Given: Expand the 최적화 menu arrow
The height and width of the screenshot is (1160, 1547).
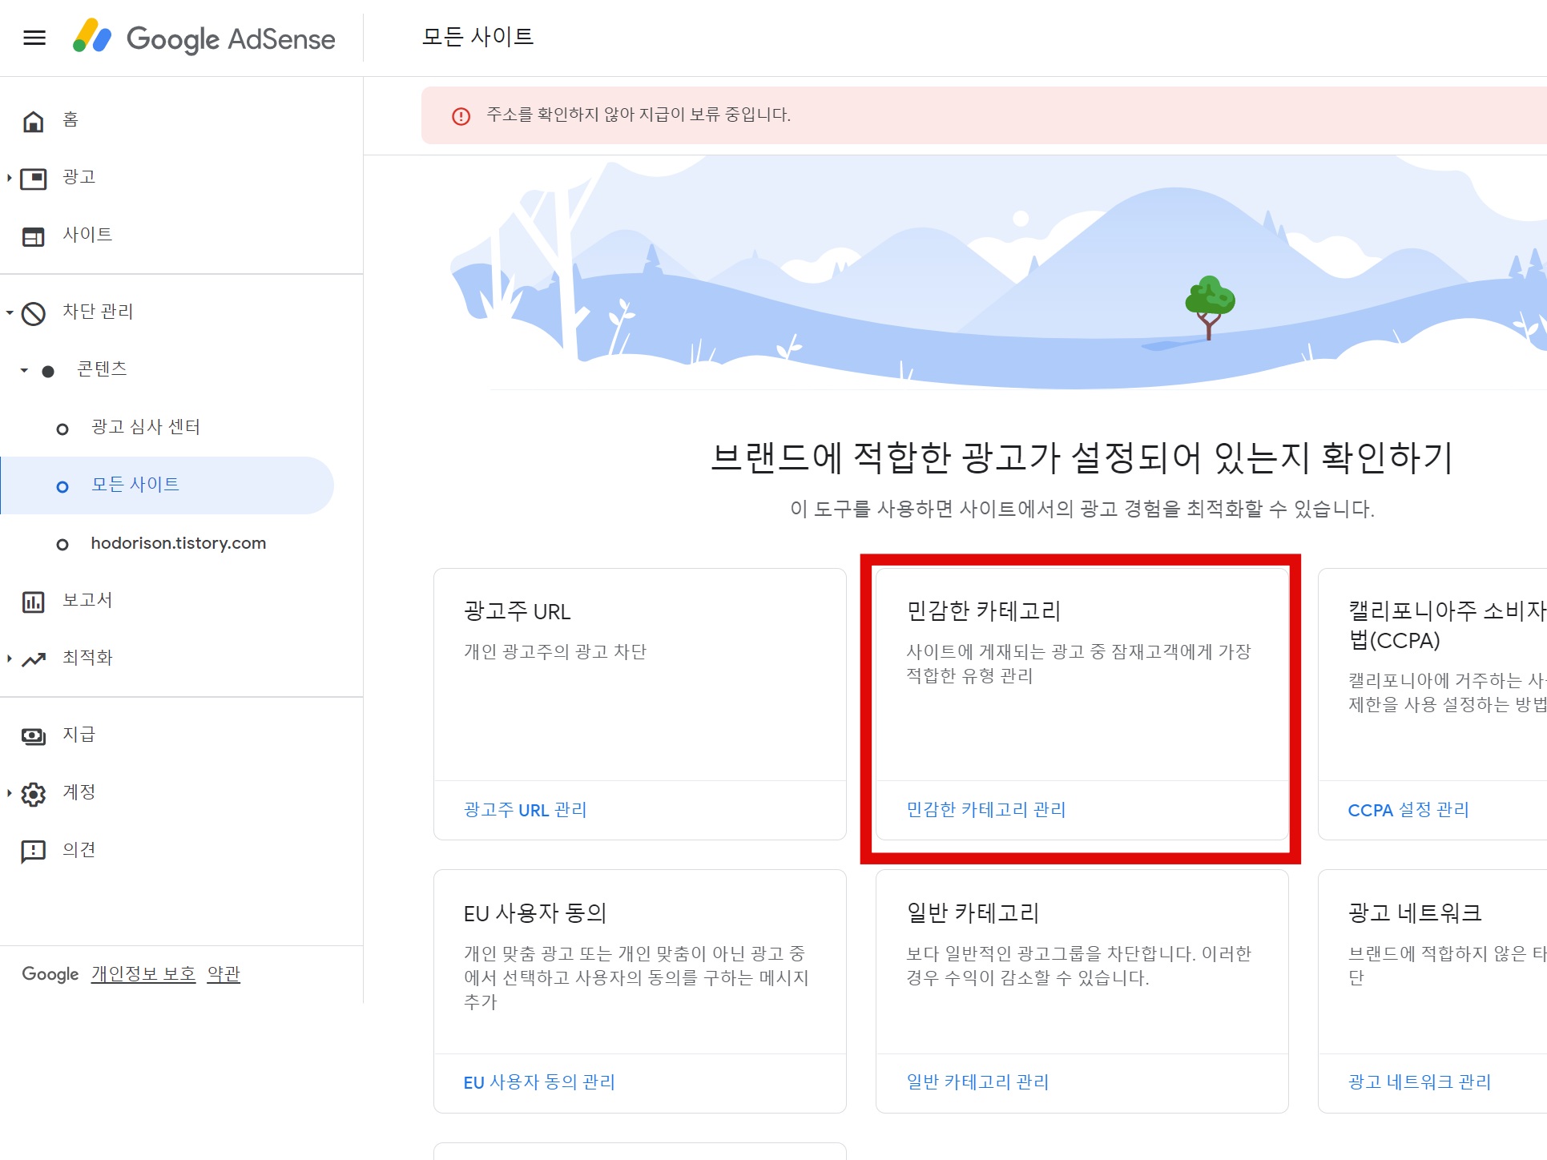Looking at the screenshot, I should click(9, 659).
